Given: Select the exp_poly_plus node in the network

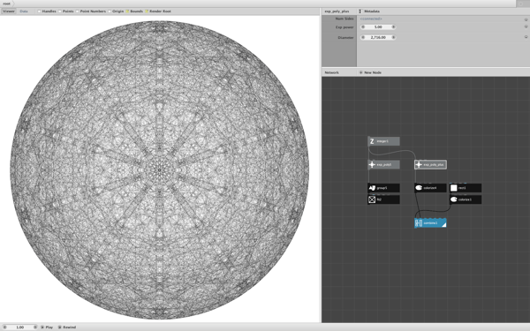Looking at the screenshot, I should tap(430, 164).
